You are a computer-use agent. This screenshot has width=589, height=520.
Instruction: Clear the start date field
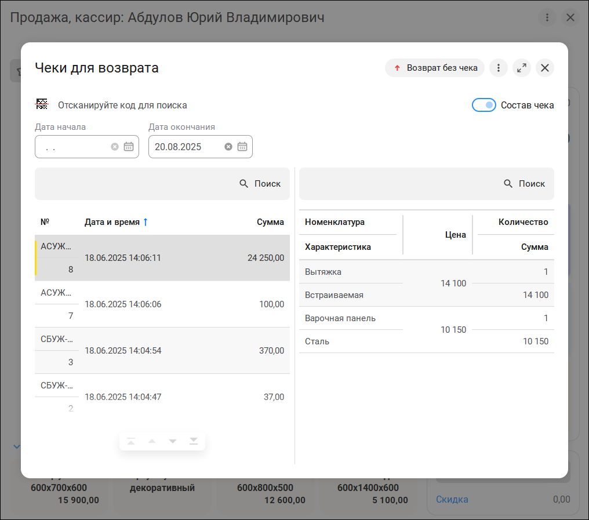tap(115, 147)
